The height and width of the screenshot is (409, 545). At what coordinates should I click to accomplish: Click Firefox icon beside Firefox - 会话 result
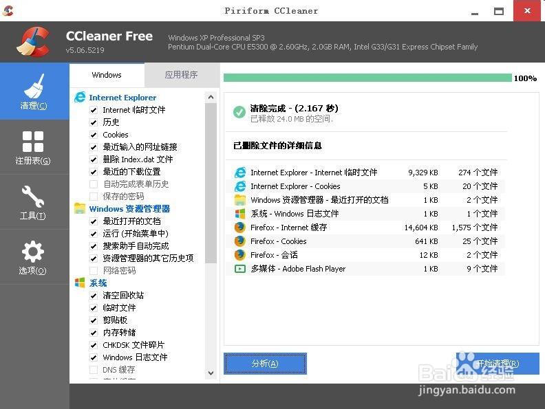tap(240, 255)
